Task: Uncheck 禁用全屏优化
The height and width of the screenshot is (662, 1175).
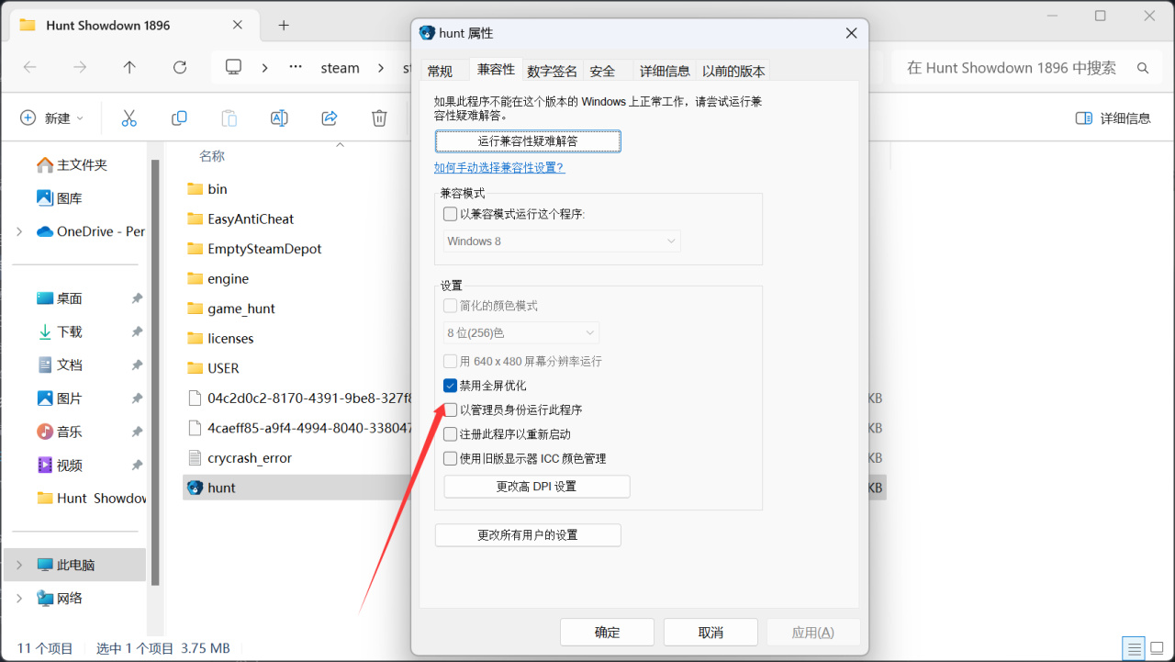Action: [450, 386]
